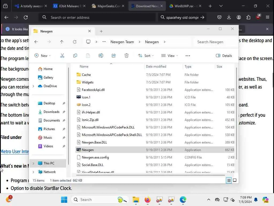Click the Cut scissors icon in Explorer toolbar
Image resolution: width=274 pixels, height=206 pixels.
tap(62, 56)
